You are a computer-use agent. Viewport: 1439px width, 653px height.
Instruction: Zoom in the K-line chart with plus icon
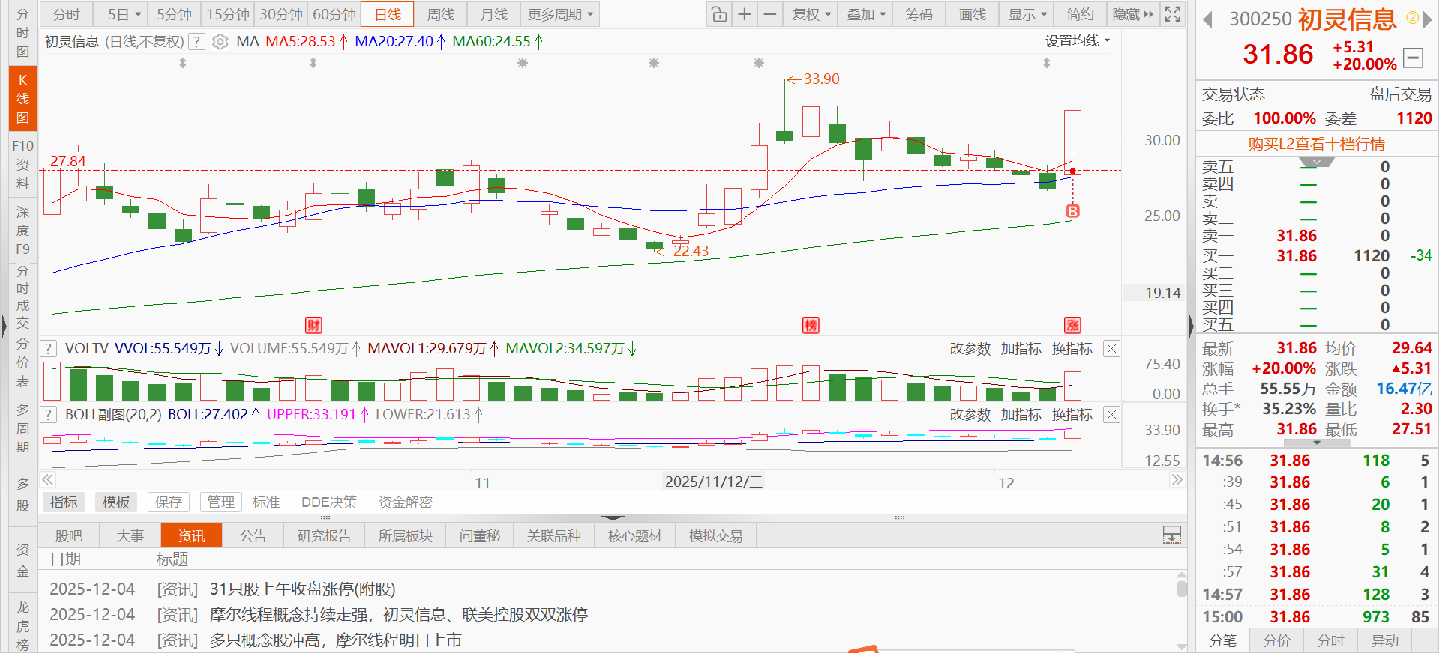[x=745, y=14]
